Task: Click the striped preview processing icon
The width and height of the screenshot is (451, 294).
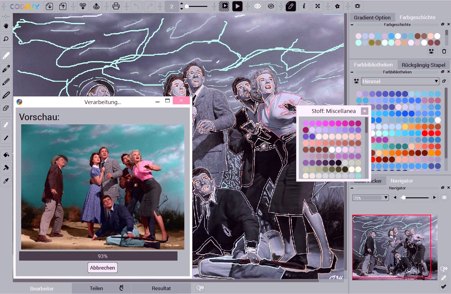Action: [x=224, y=6]
